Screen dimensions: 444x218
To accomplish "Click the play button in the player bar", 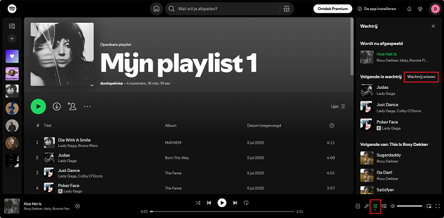I will 222,202.
